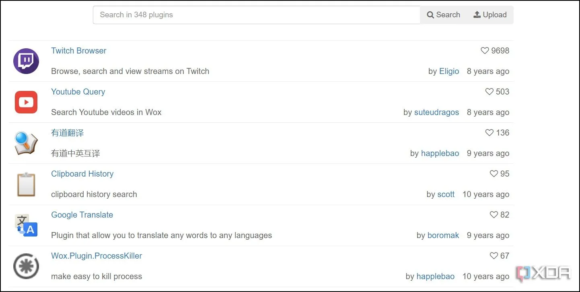Open the Wox.Plugin.ProcessKiller plugin link
This screenshot has width=580, height=292.
[97, 256]
